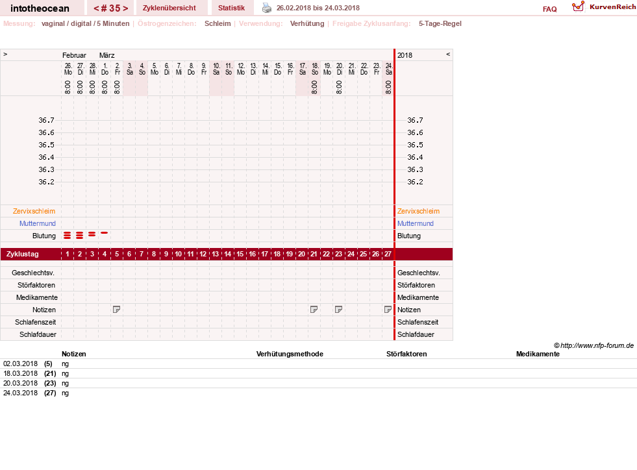Click vaginal / digital / 5 Minuten text

point(85,23)
